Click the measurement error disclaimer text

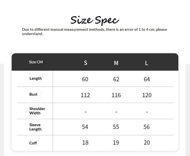point(94,32)
